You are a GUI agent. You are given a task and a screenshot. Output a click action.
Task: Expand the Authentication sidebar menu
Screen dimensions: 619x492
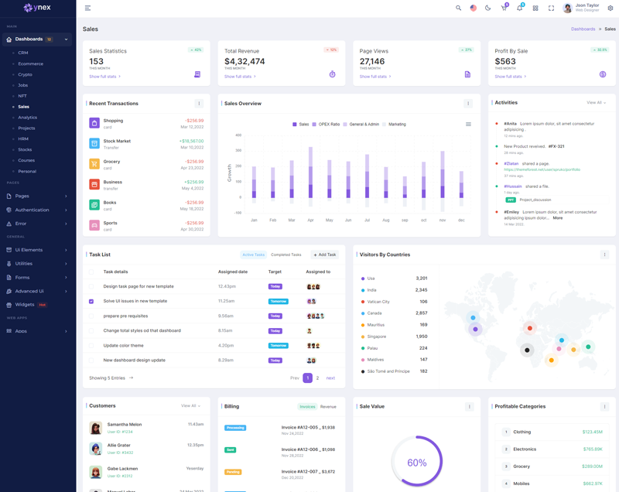point(37,210)
